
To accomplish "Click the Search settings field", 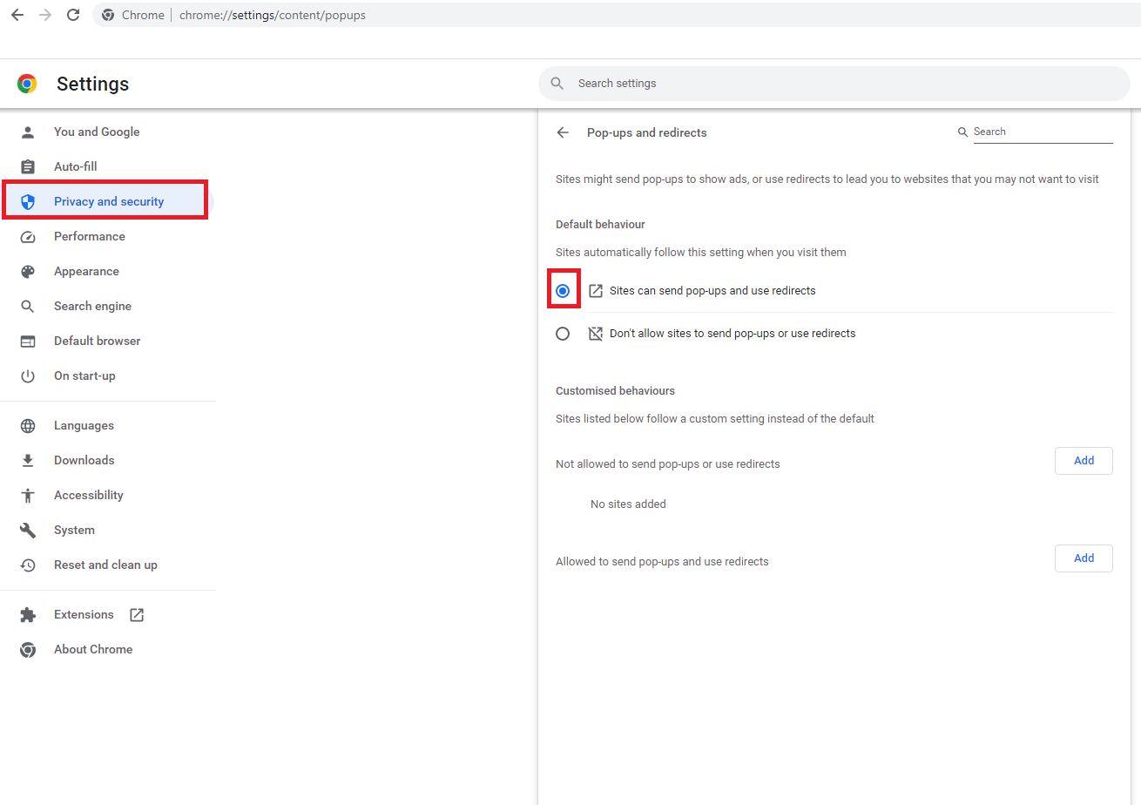I will click(836, 84).
